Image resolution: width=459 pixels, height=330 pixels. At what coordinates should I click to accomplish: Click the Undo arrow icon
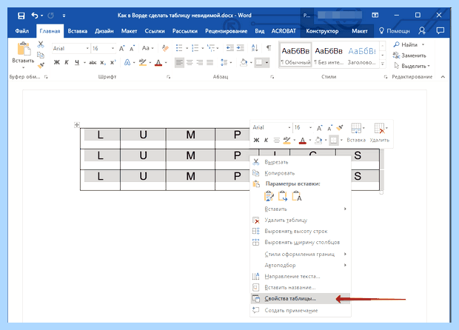[x=35, y=16]
